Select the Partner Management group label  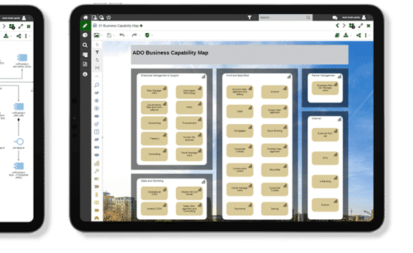point(324,76)
